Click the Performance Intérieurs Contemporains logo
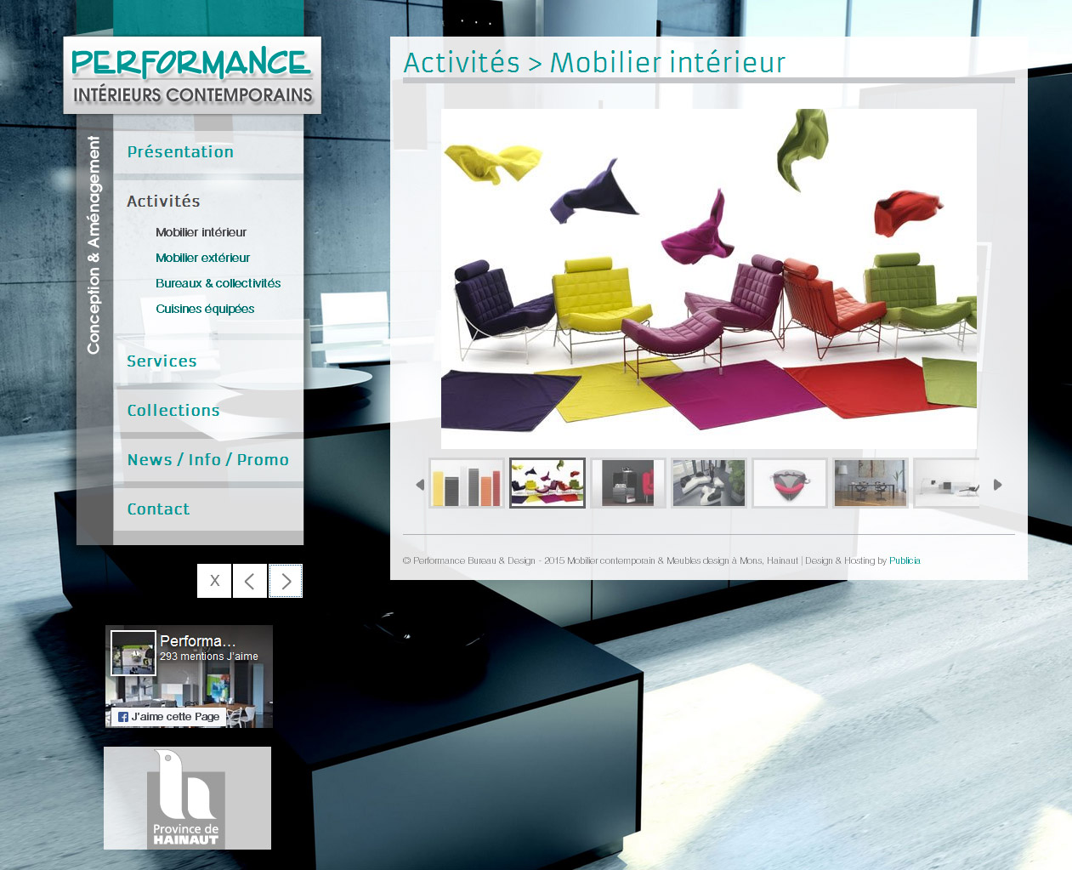The width and height of the screenshot is (1072, 870). pos(192,75)
